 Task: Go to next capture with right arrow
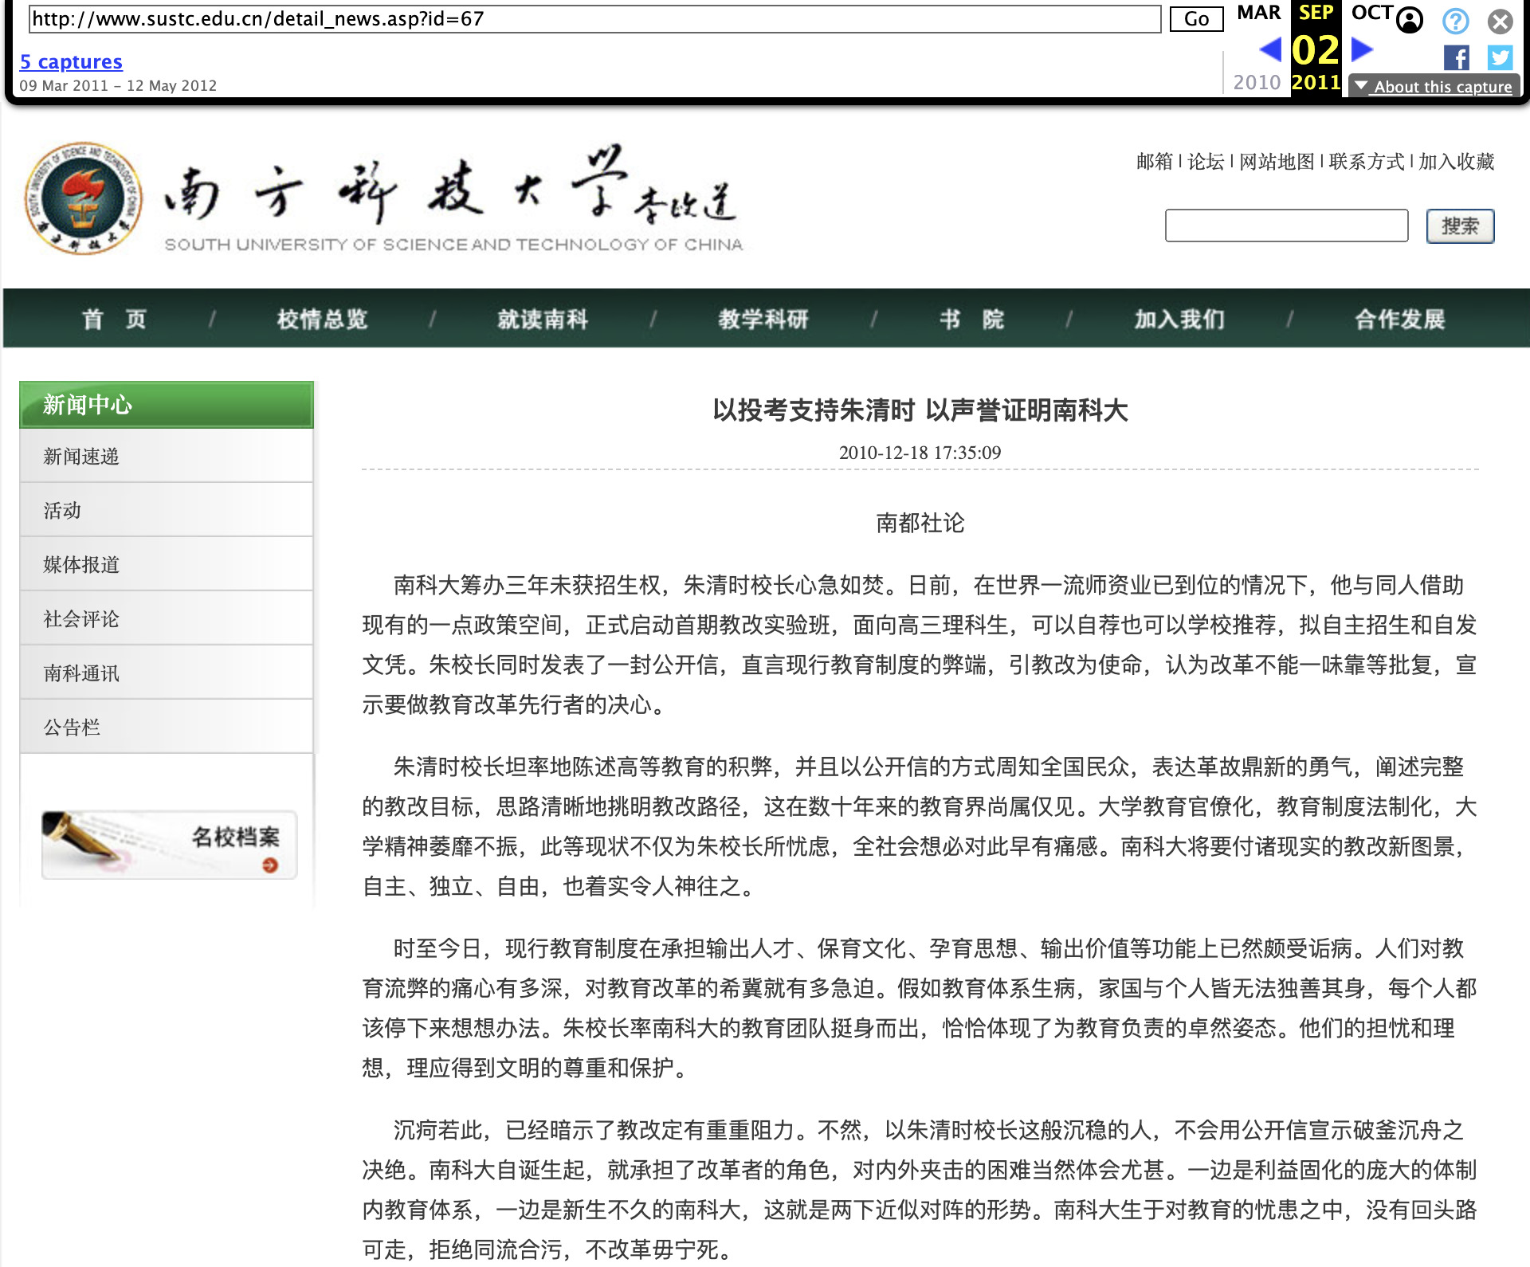click(1362, 49)
